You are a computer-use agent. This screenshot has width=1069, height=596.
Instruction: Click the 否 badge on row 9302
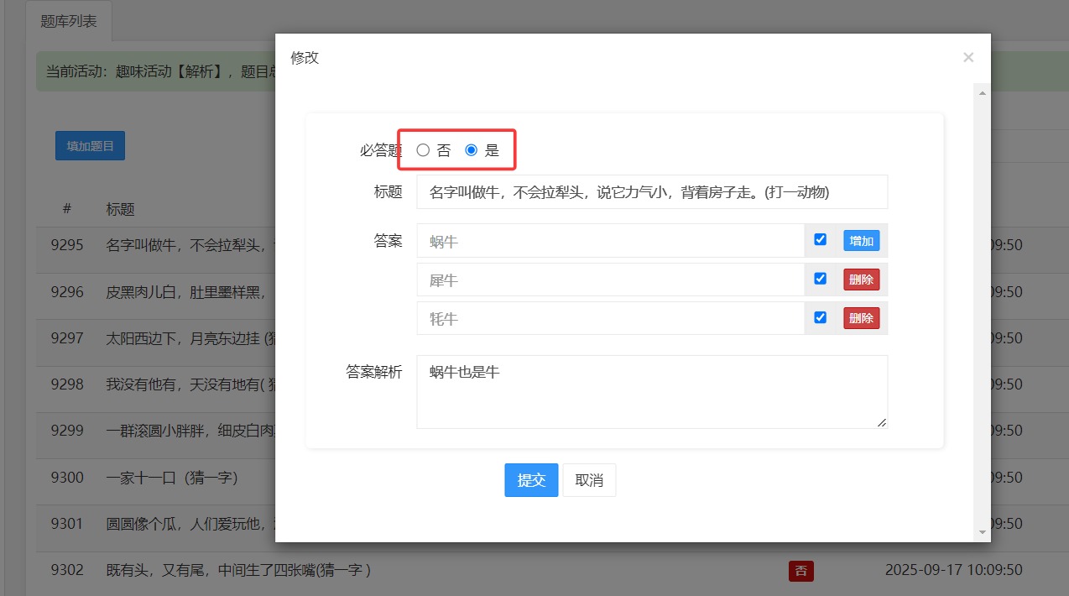pos(801,570)
